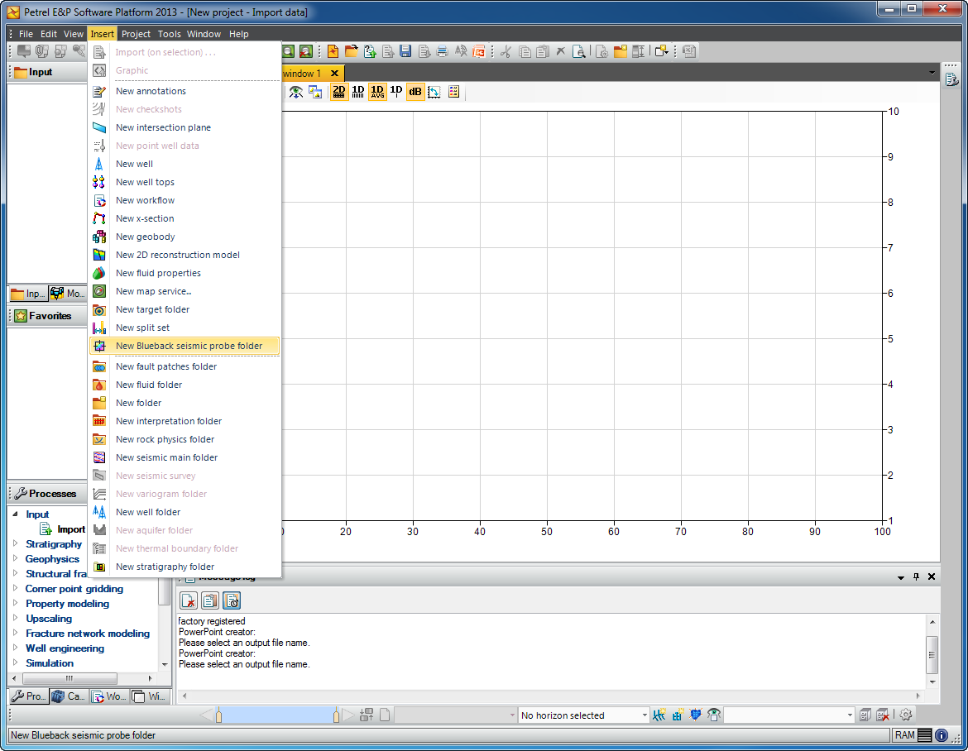The width and height of the screenshot is (968, 751).
Task: Click the New fluid folder icon
Action: (98, 385)
